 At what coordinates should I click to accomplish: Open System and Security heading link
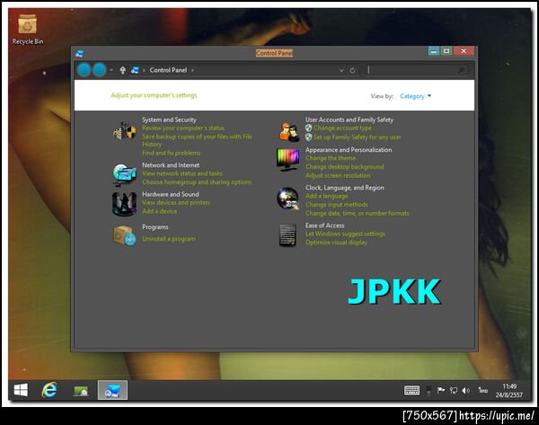169,120
